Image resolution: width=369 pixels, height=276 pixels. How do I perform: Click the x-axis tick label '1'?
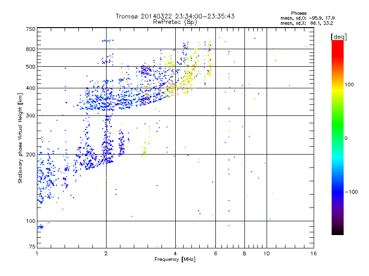(37, 253)
